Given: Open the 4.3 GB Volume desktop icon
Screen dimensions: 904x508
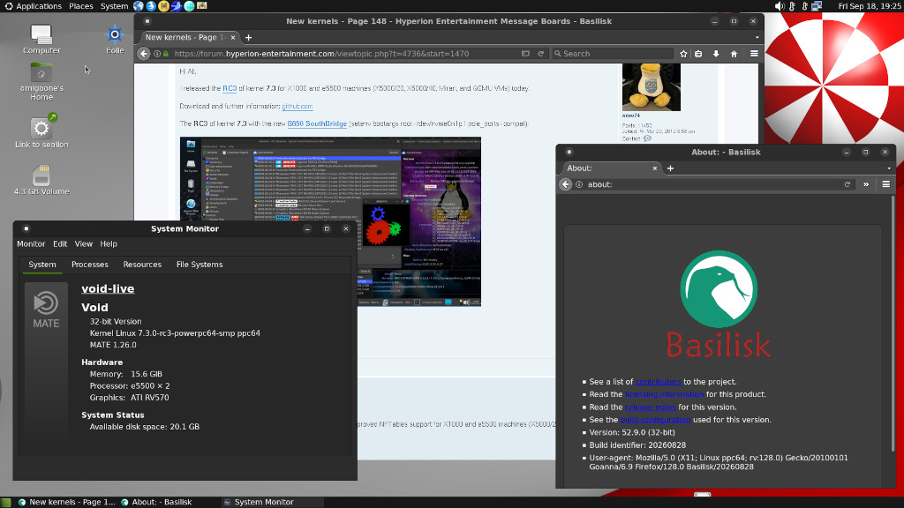Looking at the screenshot, I should 41,180.
